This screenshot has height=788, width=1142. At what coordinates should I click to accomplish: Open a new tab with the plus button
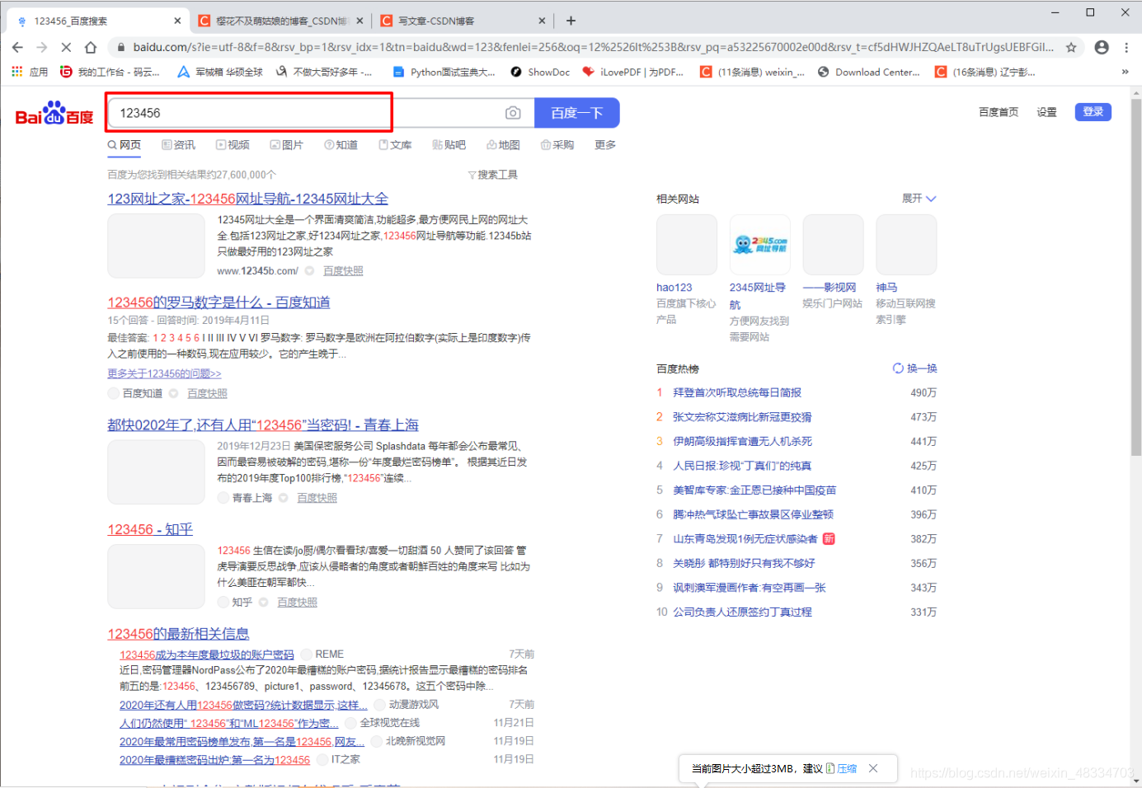point(571,21)
